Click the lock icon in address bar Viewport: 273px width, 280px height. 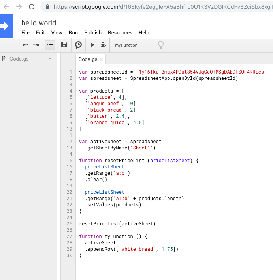coord(47,7)
